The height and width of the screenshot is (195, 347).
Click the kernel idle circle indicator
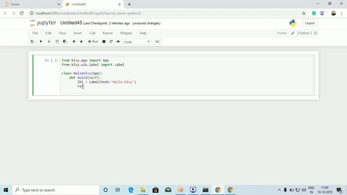coord(316,33)
